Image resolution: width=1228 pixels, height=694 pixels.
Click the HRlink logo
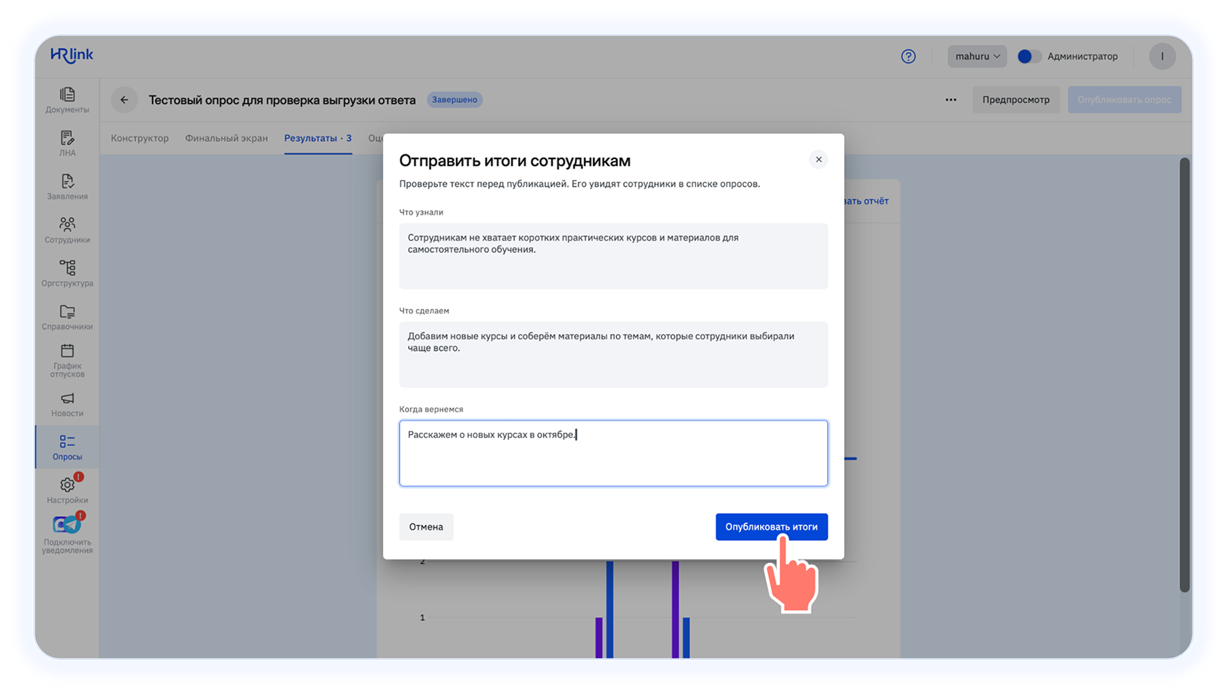(x=72, y=55)
